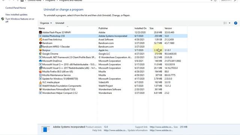Viewport: 240px width, 135px height.
Task: Click the large program icon in details pane
Action: pyautogui.click(x=45, y=129)
